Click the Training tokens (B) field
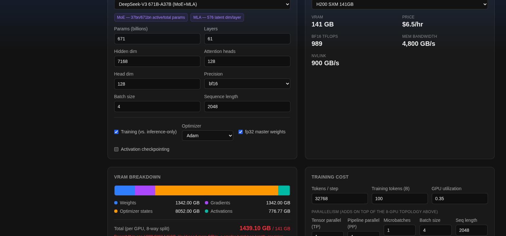506x236 pixels. coord(400,199)
